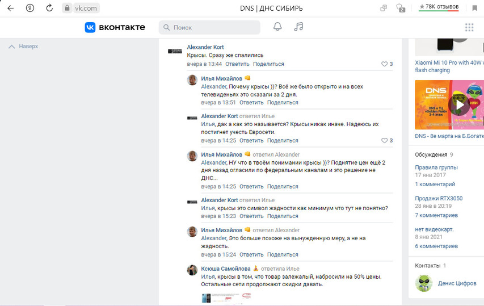Open Илья Михайлов avatar on 13:51 comment
484x306 pixels.
(192, 79)
